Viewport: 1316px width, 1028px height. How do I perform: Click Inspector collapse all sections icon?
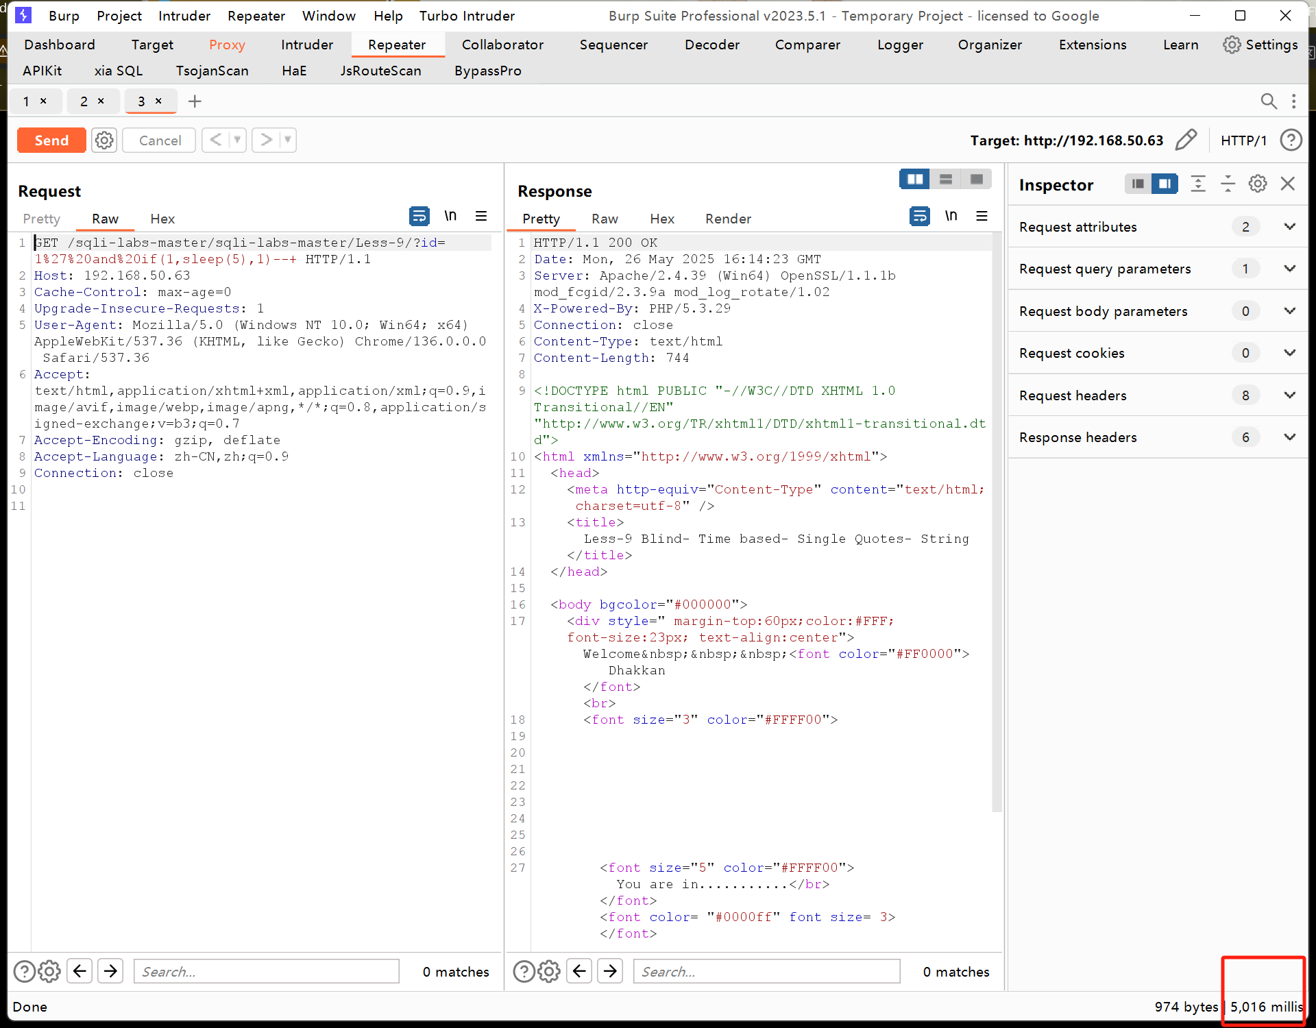[x=1228, y=184]
